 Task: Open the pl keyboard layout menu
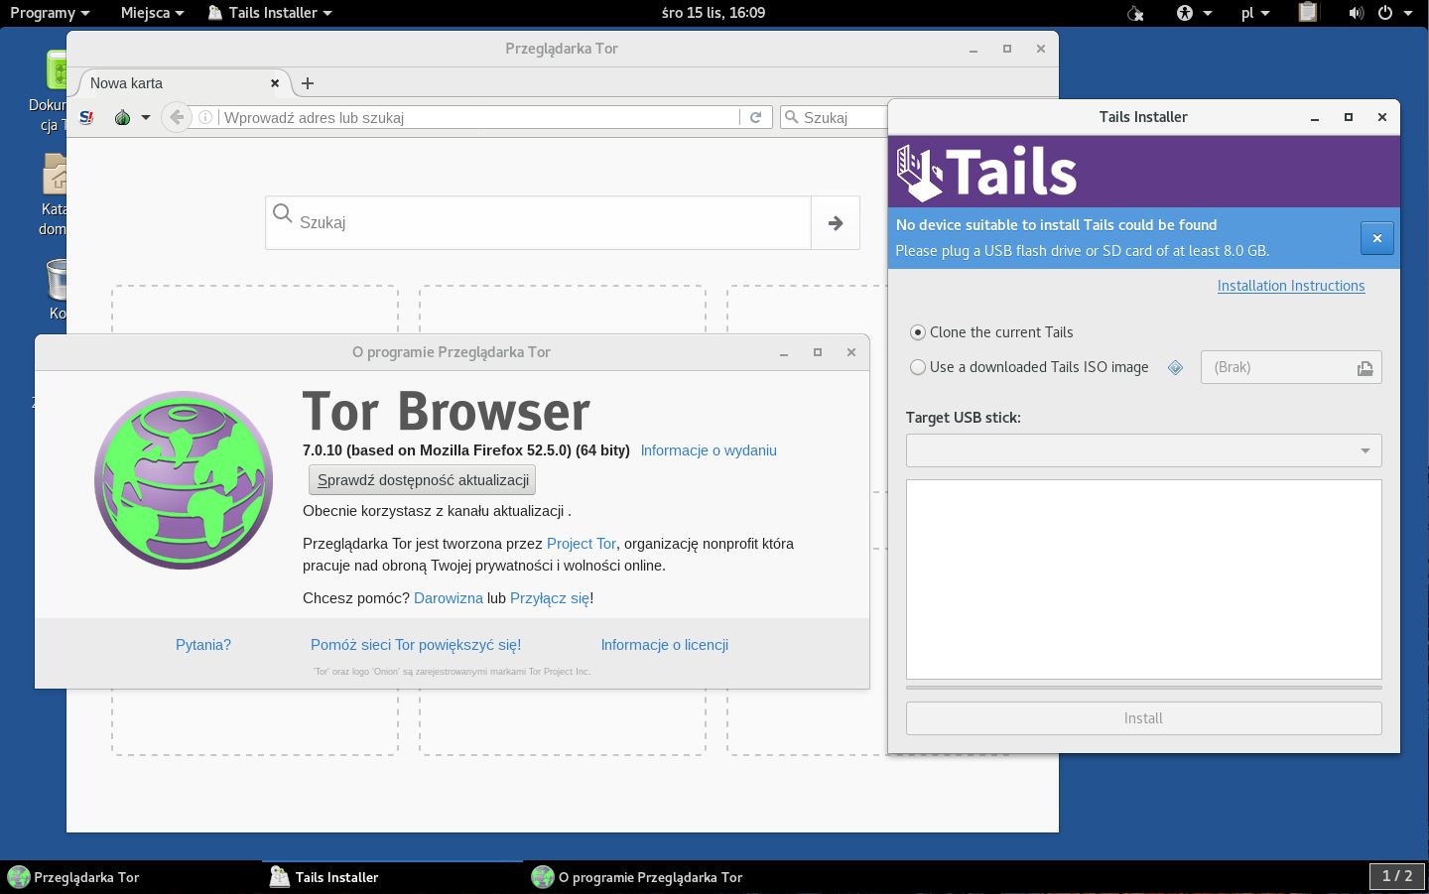pos(1255,13)
